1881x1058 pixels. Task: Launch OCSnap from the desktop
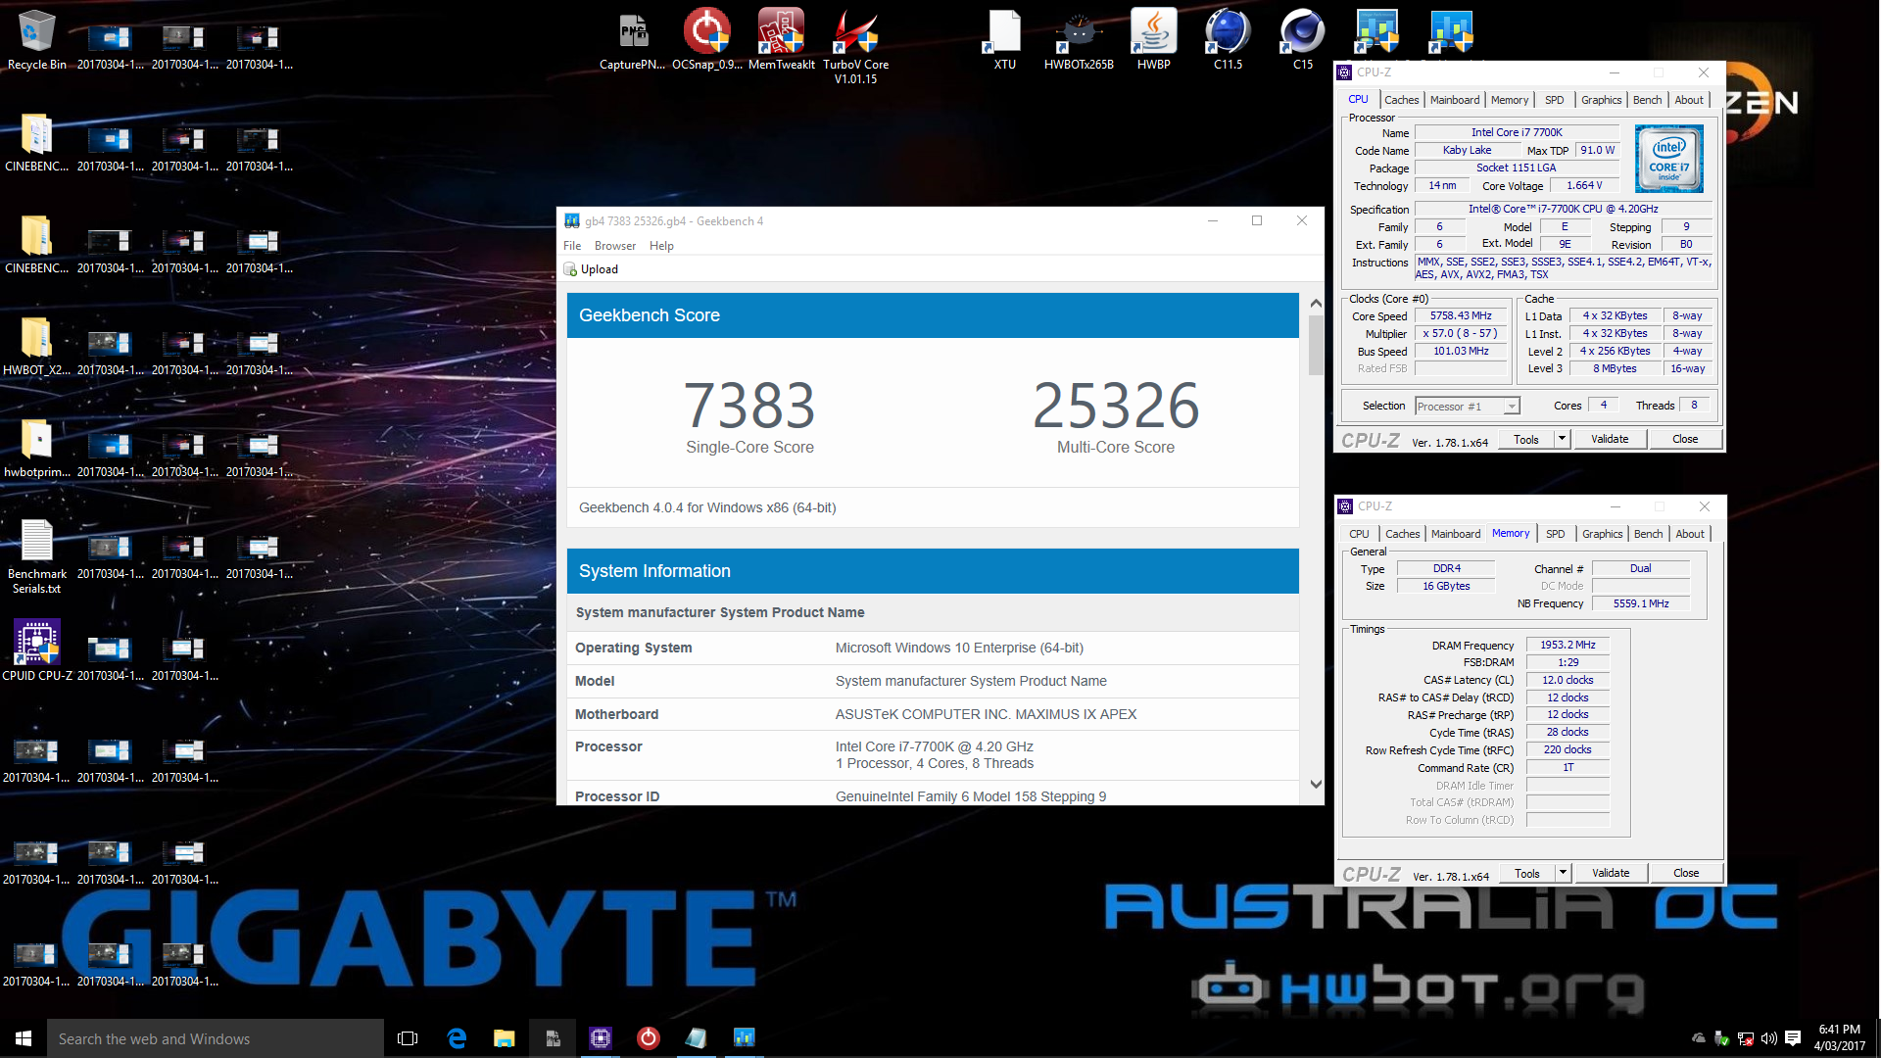pos(707,39)
